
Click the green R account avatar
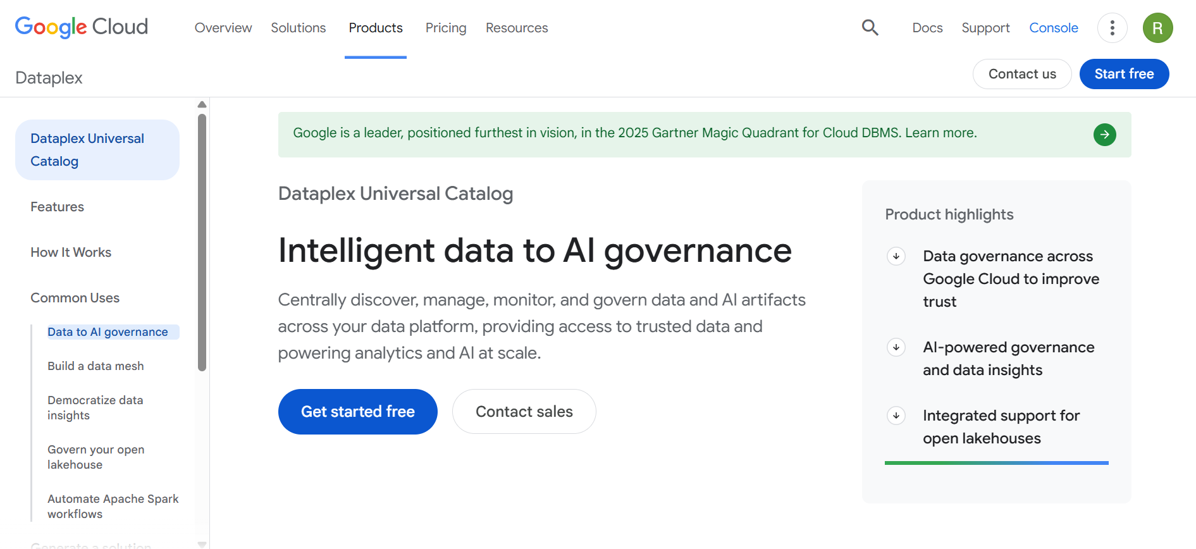point(1157,28)
